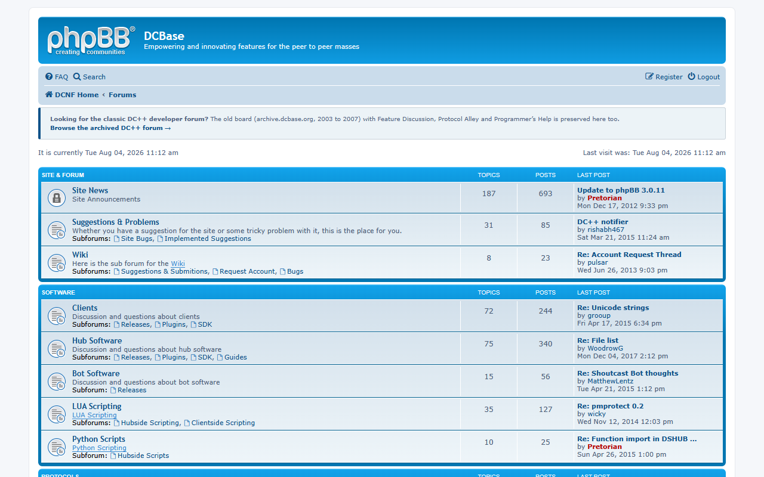View user profile of WoodrowG
The height and width of the screenshot is (477, 764).
pyautogui.click(x=605, y=348)
